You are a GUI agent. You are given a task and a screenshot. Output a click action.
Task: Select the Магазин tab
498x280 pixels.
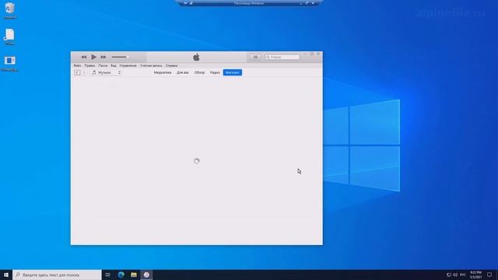233,72
